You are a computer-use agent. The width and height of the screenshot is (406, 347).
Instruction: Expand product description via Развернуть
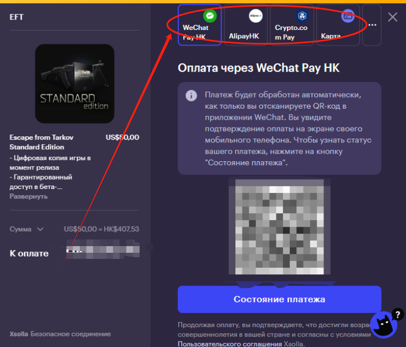point(28,196)
